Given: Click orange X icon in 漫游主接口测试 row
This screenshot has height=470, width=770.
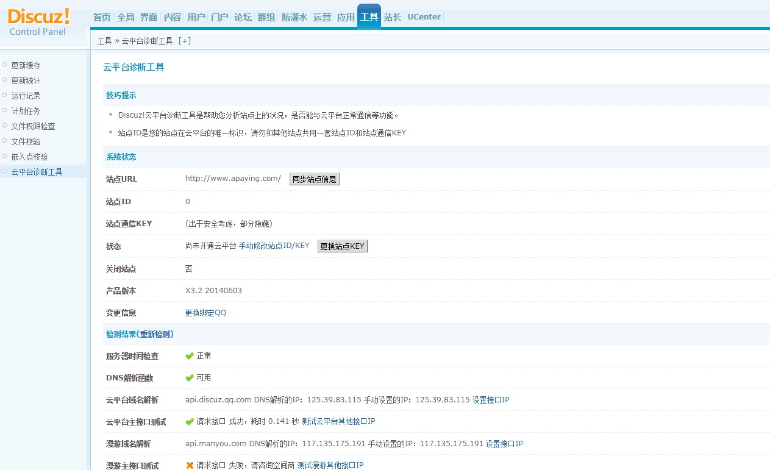Looking at the screenshot, I should pos(190,465).
